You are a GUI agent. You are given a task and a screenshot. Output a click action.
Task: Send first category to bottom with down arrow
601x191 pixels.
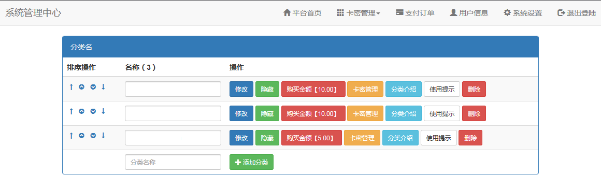pos(103,87)
